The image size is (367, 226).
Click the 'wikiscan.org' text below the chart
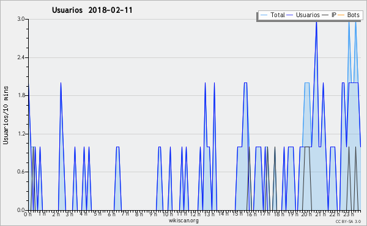pos(183,221)
